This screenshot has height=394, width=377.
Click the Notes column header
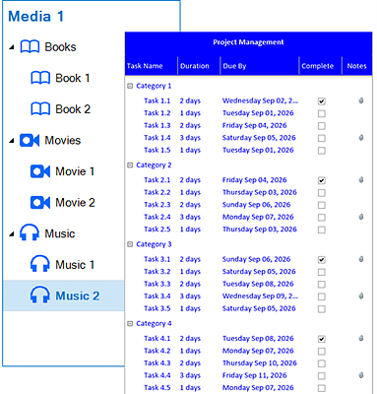pos(357,66)
